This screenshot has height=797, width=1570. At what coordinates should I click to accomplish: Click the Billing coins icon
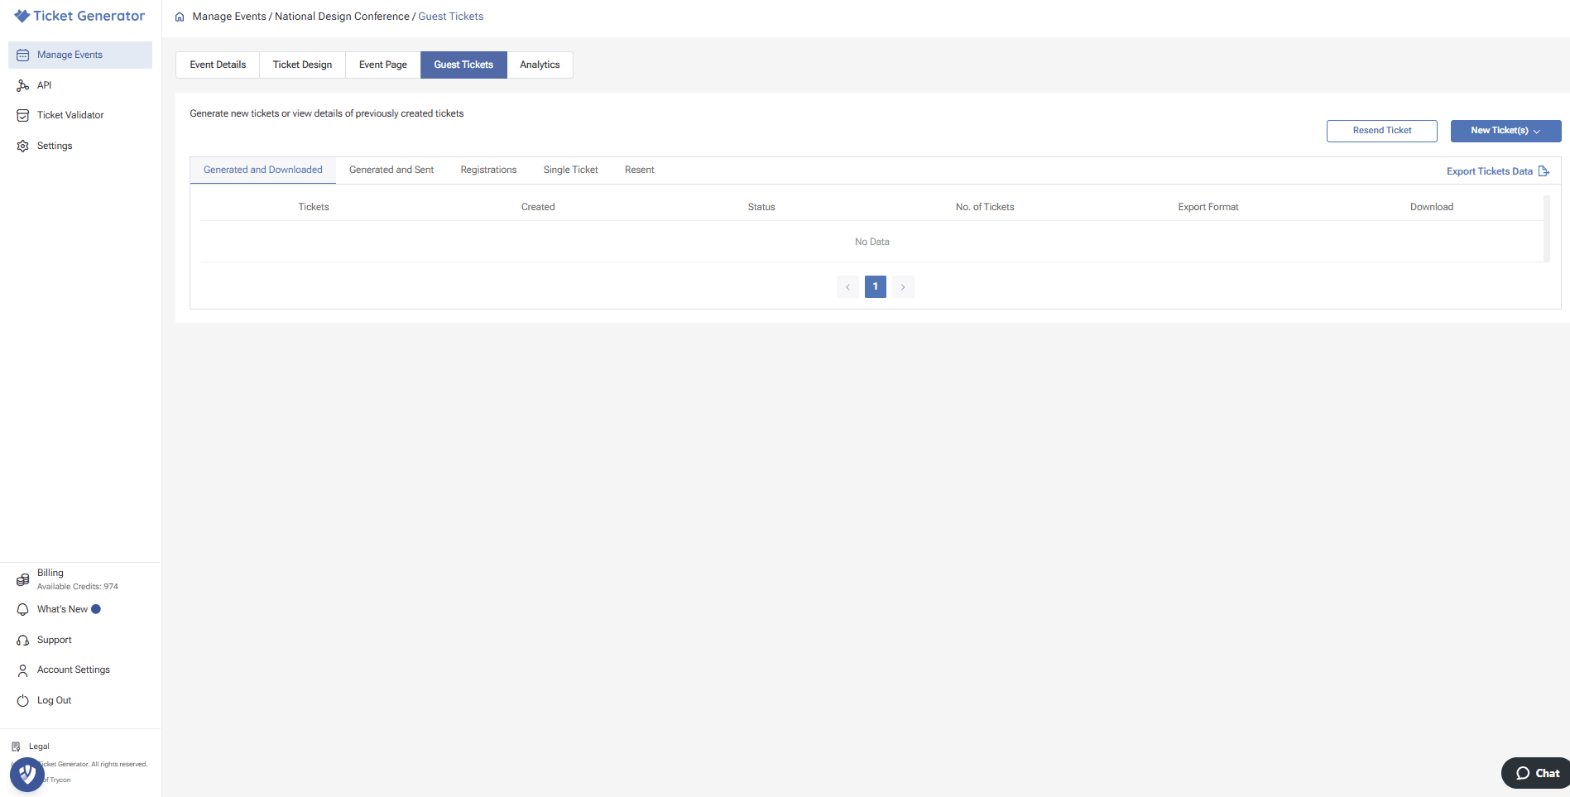[x=23, y=579]
